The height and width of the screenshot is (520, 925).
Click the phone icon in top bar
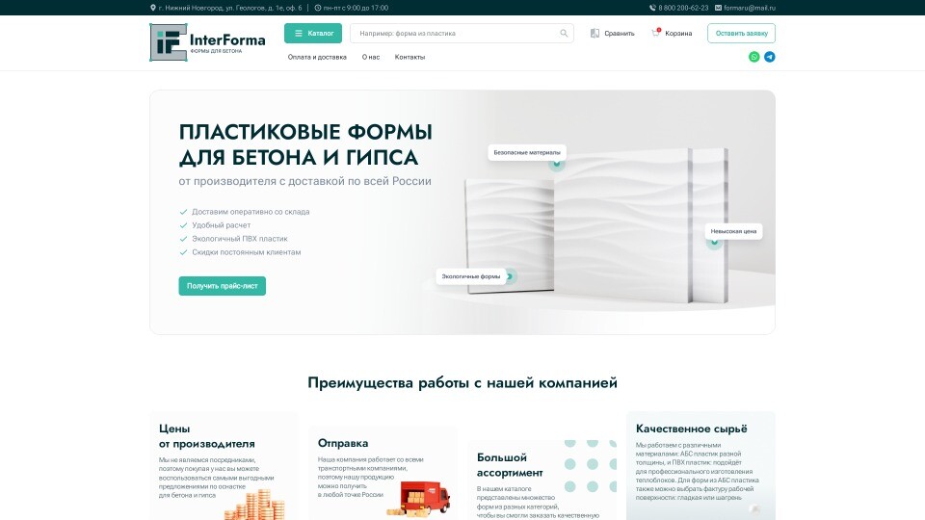pos(652,8)
